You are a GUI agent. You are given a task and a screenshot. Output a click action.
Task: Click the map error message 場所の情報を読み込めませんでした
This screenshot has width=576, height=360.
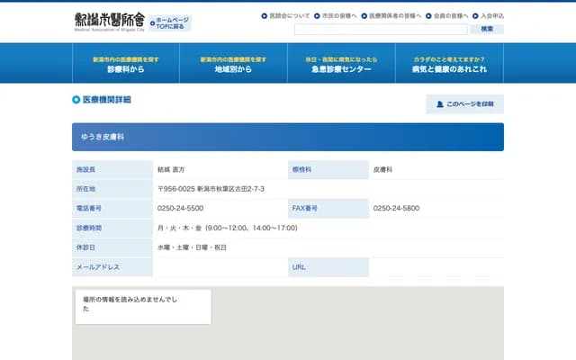point(130,304)
